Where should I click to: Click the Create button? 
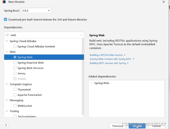pos(137,126)
